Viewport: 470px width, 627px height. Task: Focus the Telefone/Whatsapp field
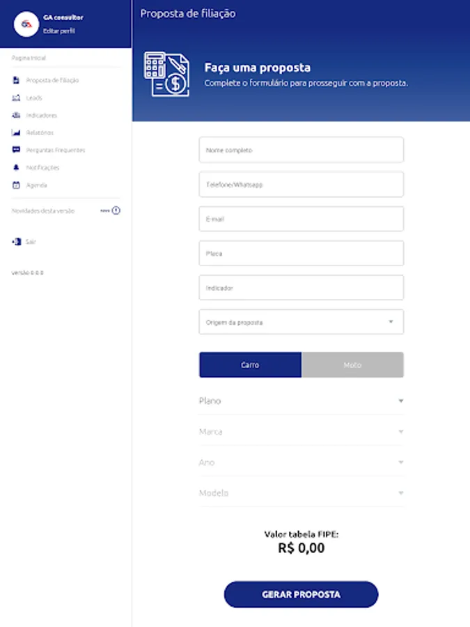coord(301,185)
